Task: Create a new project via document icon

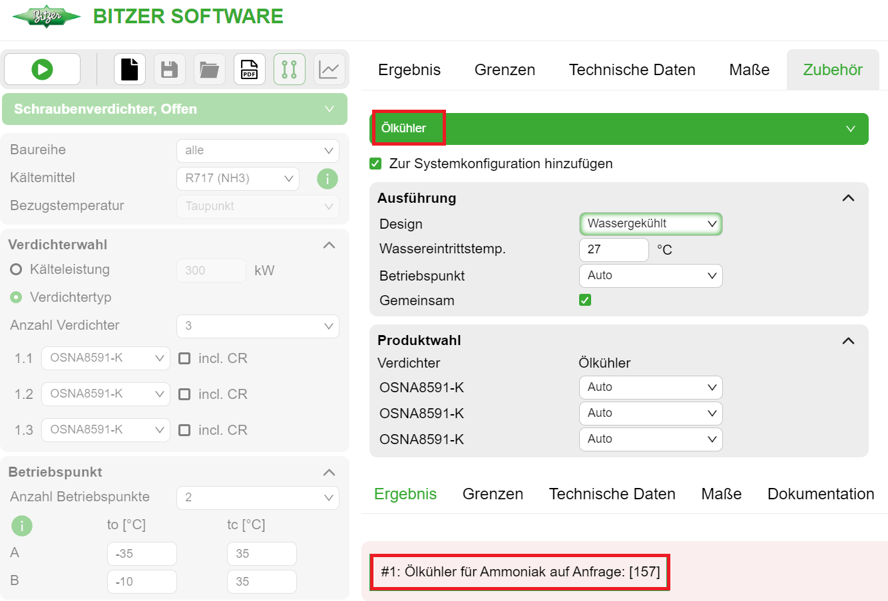Action: pos(129,68)
